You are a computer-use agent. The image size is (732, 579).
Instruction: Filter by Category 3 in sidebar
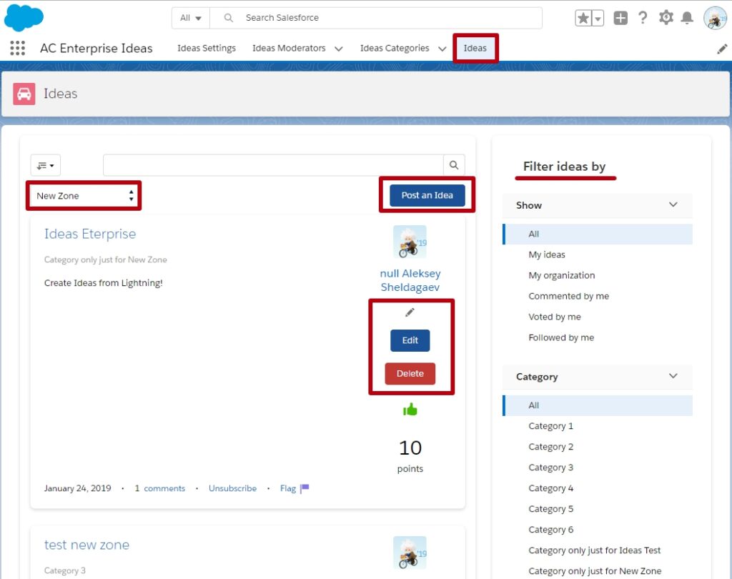click(x=551, y=467)
